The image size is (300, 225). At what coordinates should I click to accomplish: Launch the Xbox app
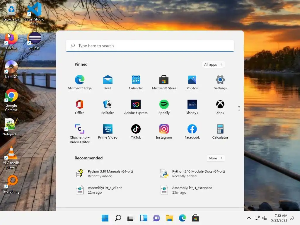[x=220, y=107]
